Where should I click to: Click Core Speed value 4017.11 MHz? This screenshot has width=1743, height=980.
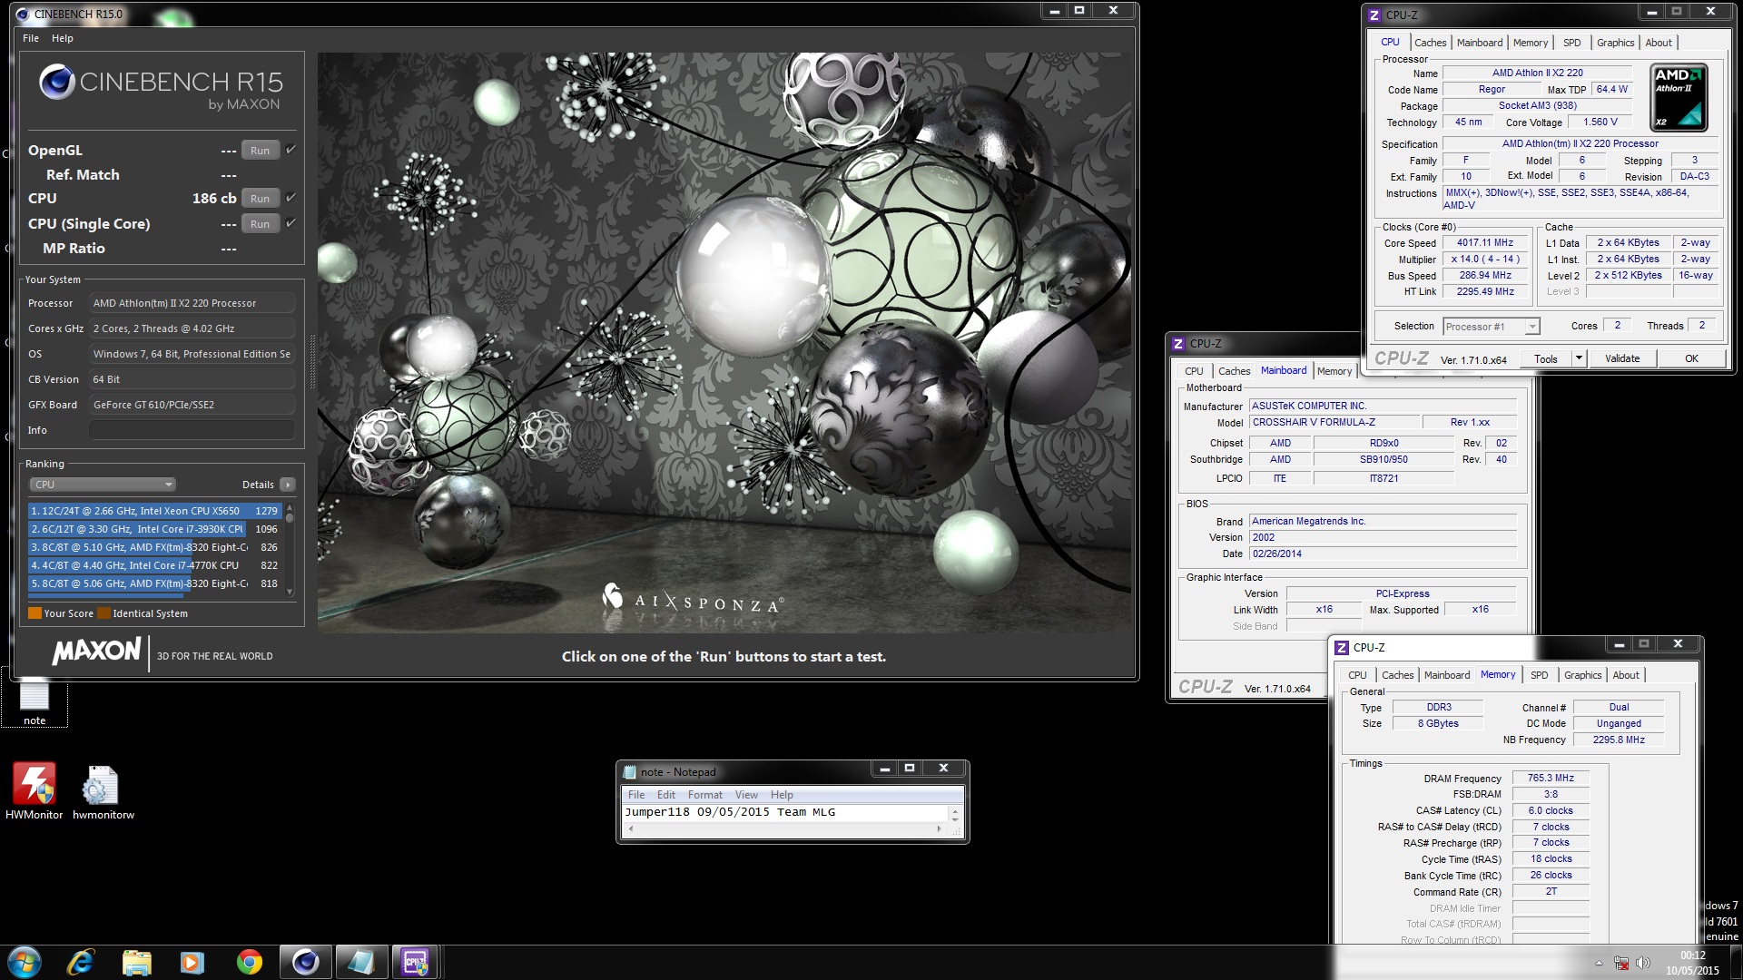[1484, 243]
